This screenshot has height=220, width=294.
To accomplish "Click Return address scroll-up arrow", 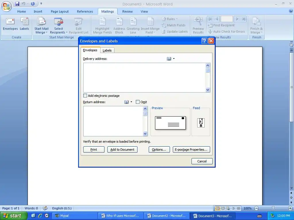I will click(145, 109).
